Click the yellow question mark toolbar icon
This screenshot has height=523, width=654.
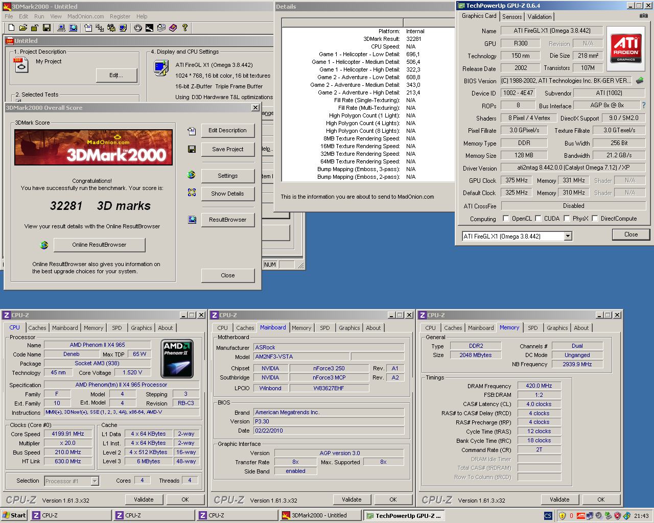184,28
